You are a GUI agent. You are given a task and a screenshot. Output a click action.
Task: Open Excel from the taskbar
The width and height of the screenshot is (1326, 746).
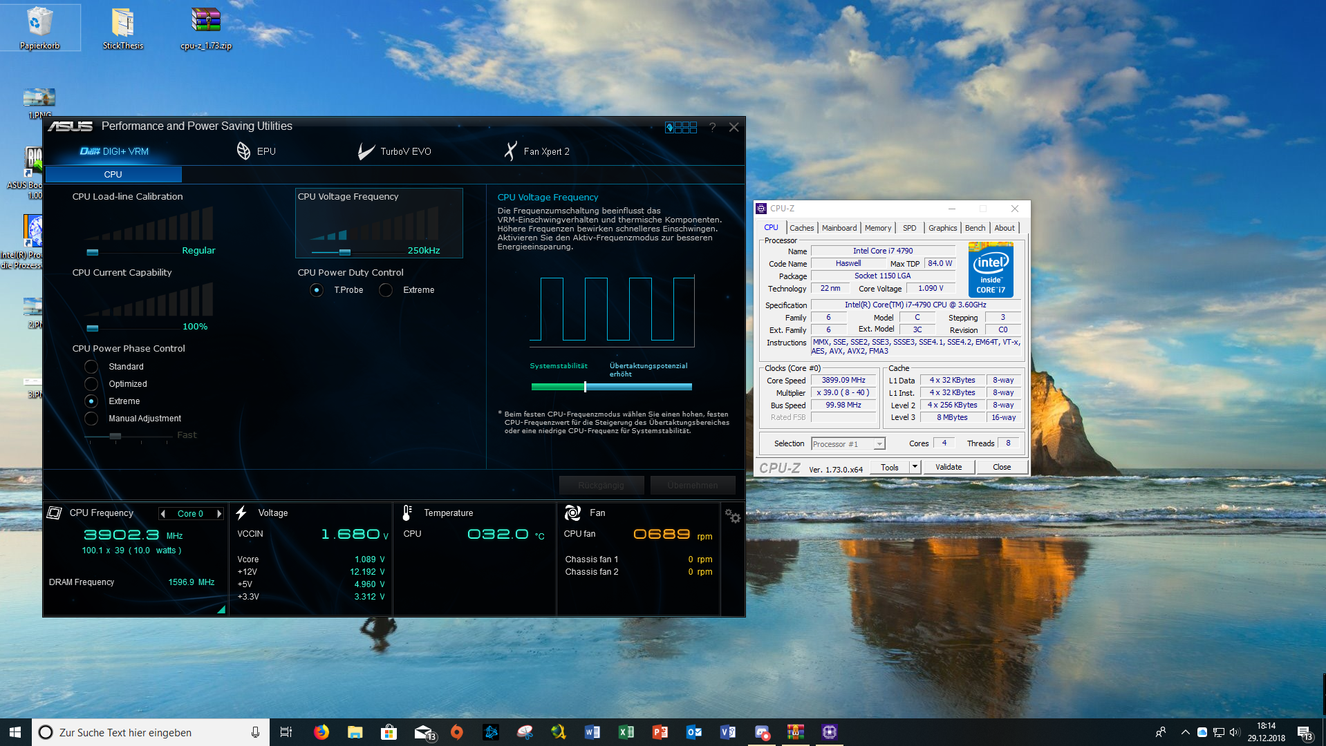click(626, 732)
